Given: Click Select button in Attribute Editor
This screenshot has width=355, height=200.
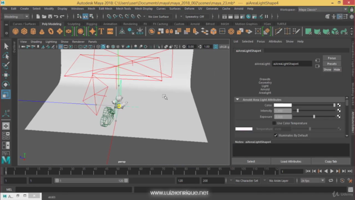Looking at the screenshot, I should tap(251, 162).
